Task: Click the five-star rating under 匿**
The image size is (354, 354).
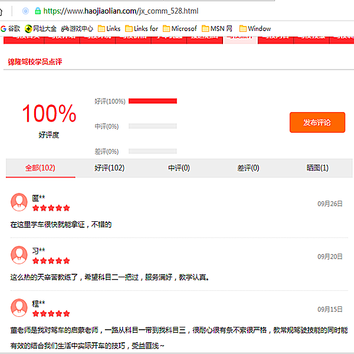Action: (51, 208)
